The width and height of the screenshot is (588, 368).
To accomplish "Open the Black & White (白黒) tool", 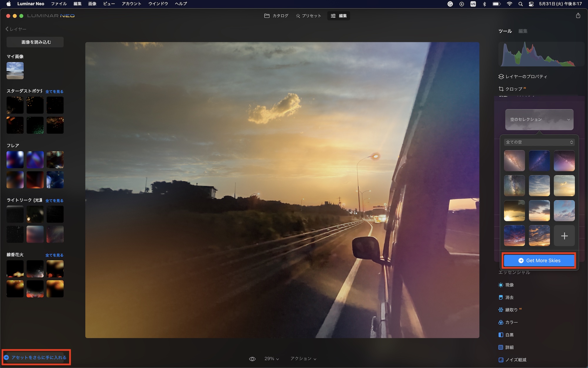I will (509, 335).
